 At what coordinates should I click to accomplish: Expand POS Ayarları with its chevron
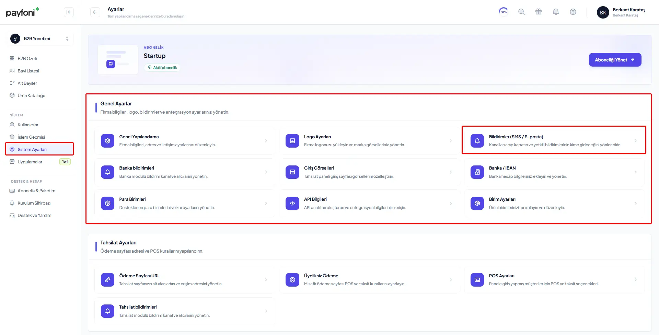636,280
